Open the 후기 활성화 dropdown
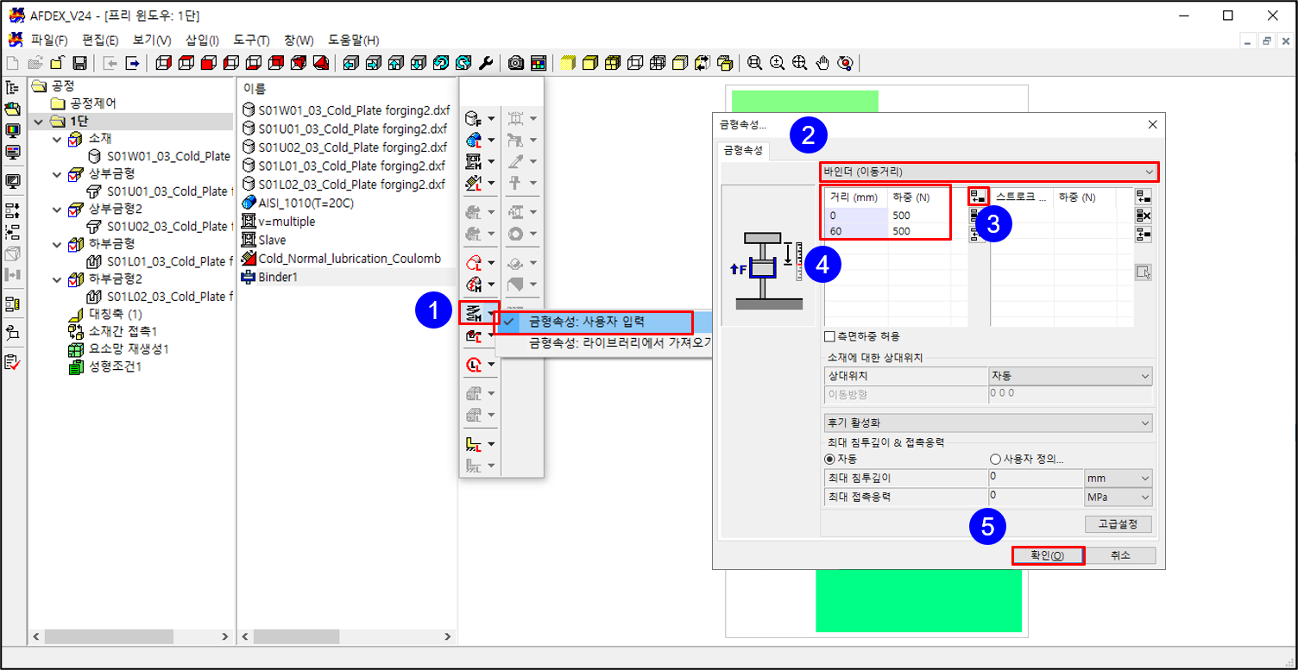The image size is (1298, 670). [x=988, y=423]
